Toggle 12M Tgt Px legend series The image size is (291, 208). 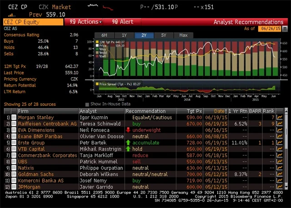pyautogui.click(x=96, y=42)
